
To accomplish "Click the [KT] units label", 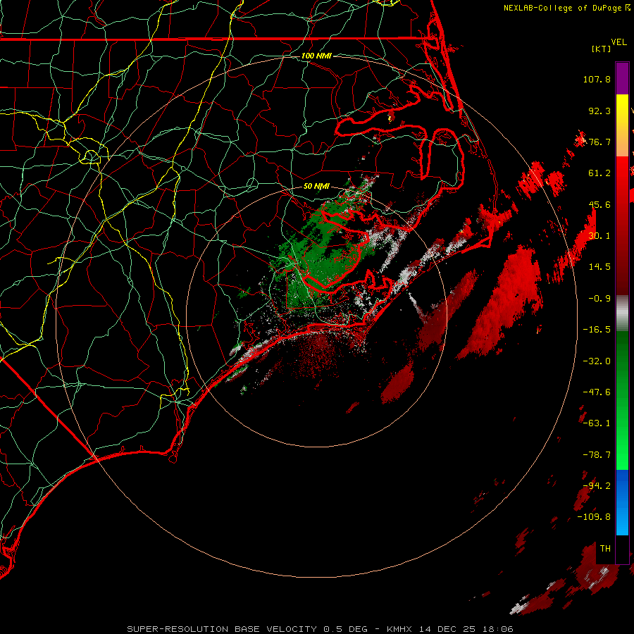I will tap(602, 49).
